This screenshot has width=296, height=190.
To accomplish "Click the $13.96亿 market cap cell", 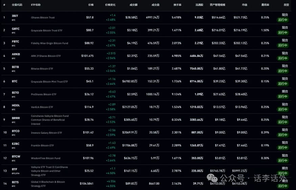I will 241,107.
